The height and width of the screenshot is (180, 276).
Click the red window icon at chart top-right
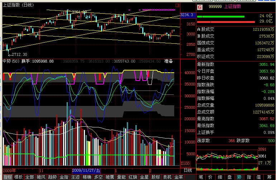pos(177,6)
